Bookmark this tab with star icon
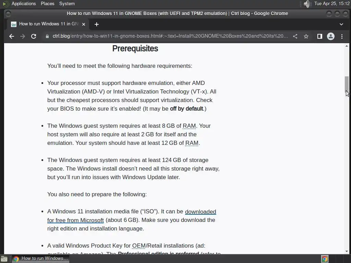 [306, 36]
